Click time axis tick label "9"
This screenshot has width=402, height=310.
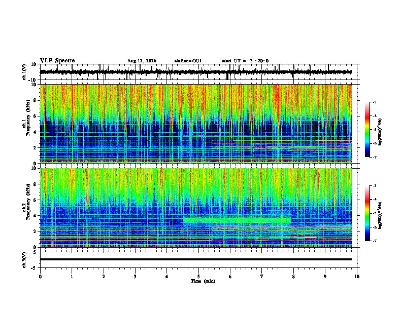click(x=325, y=277)
